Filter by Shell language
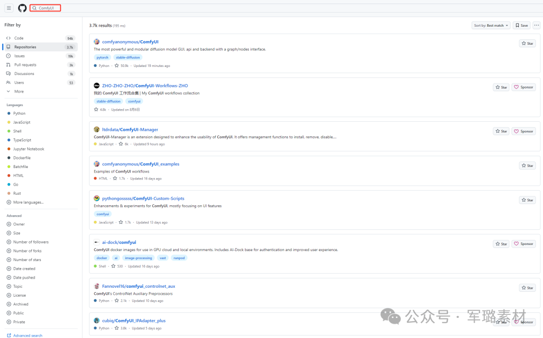The image size is (543, 338). click(17, 131)
